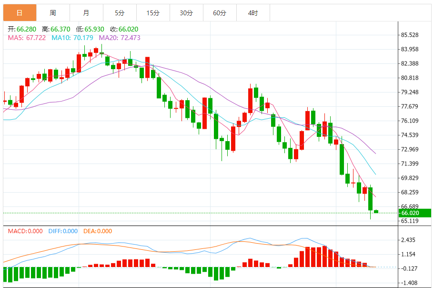Click the 开:66.280 open price value

pos(22,29)
